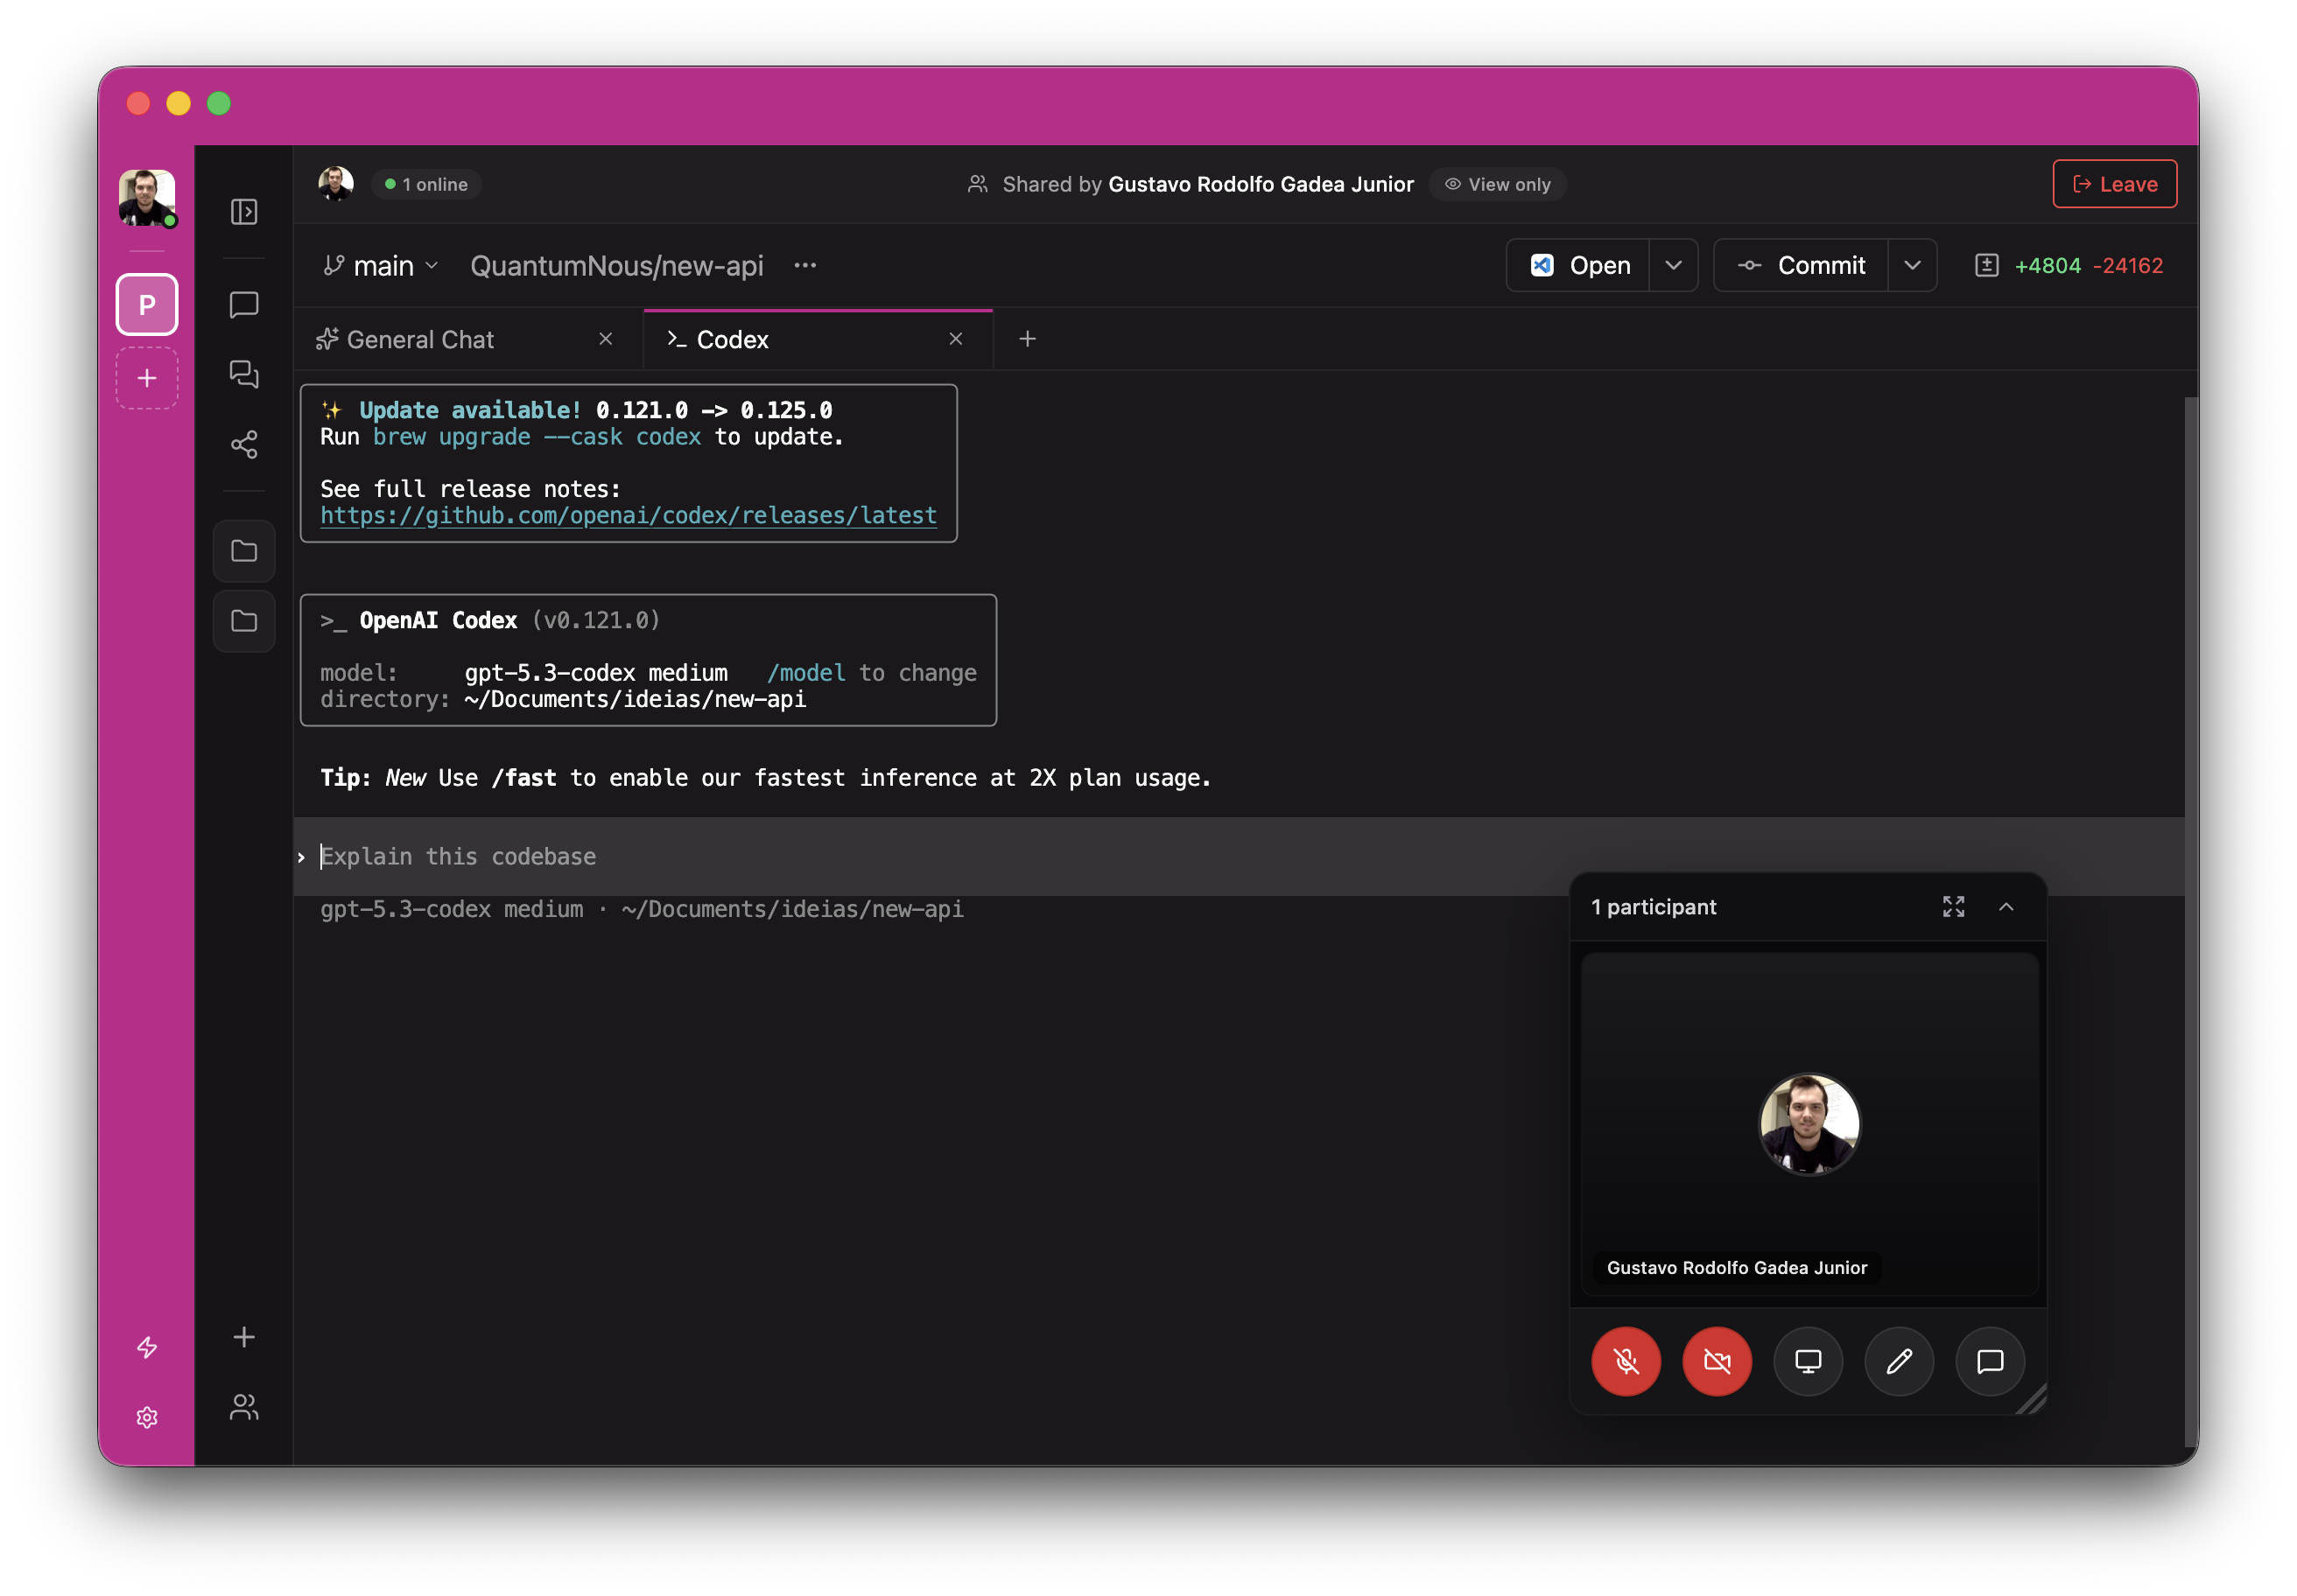This screenshot has width=2297, height=1596.
Task: Select the Codex tab
Action: [818, 340]
